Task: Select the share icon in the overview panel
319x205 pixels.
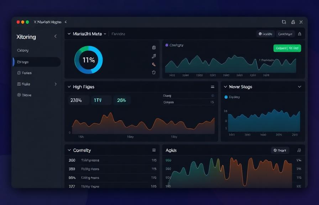Action: click(x=154, y=56)
